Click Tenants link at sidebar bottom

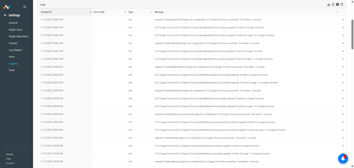click(10, 154)
